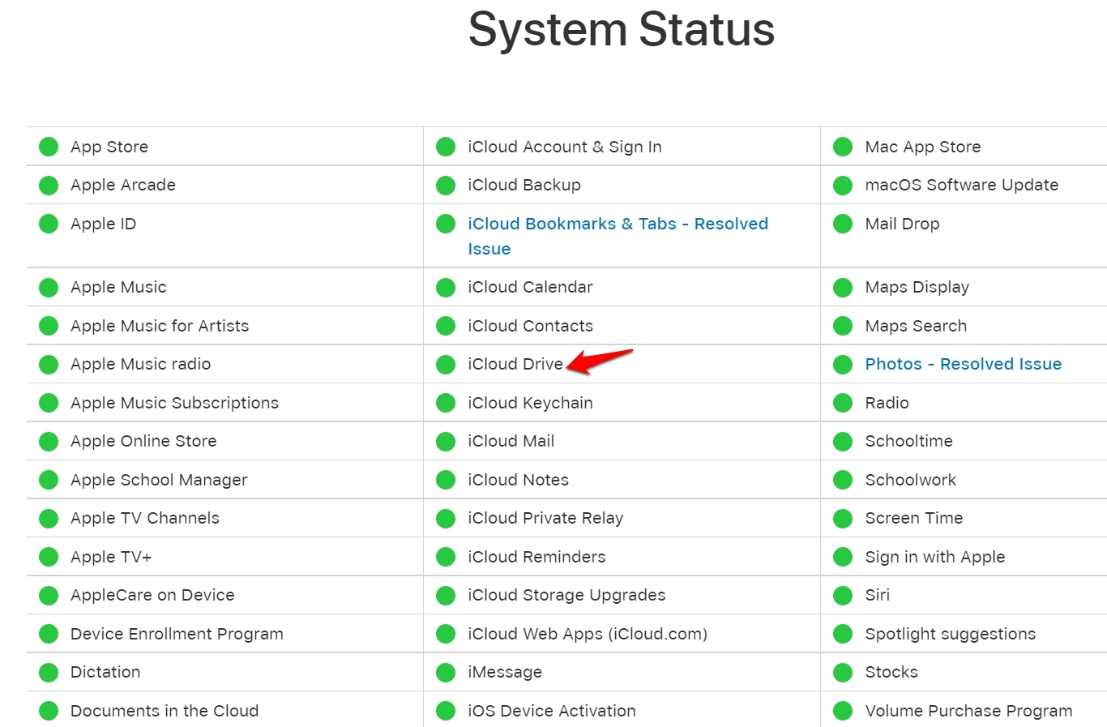
Task: Select the 'iCloud Reminders' label
Action: [x=536, y=557]
